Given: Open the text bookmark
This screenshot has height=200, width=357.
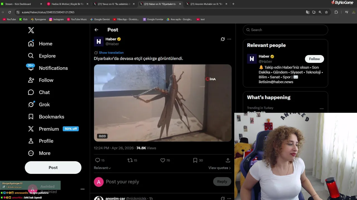Looking at the screenshot, I should [x=201, y=19].
